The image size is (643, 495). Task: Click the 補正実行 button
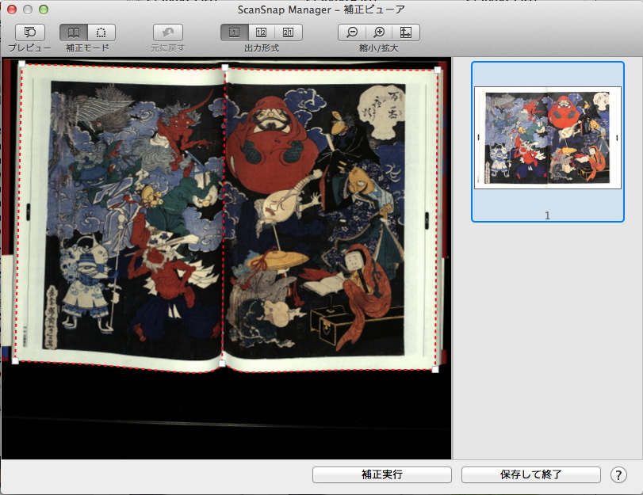382,474
